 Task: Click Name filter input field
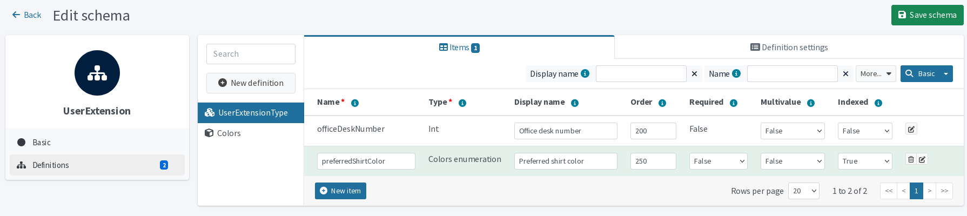[793, 73]
